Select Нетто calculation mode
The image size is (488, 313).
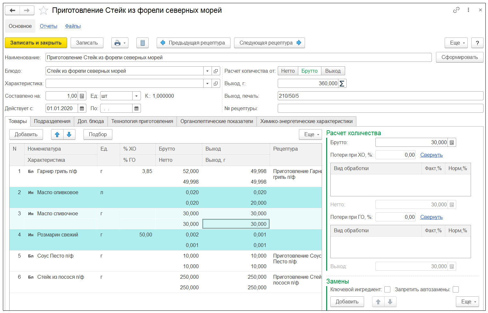click(x=288, y=71)
